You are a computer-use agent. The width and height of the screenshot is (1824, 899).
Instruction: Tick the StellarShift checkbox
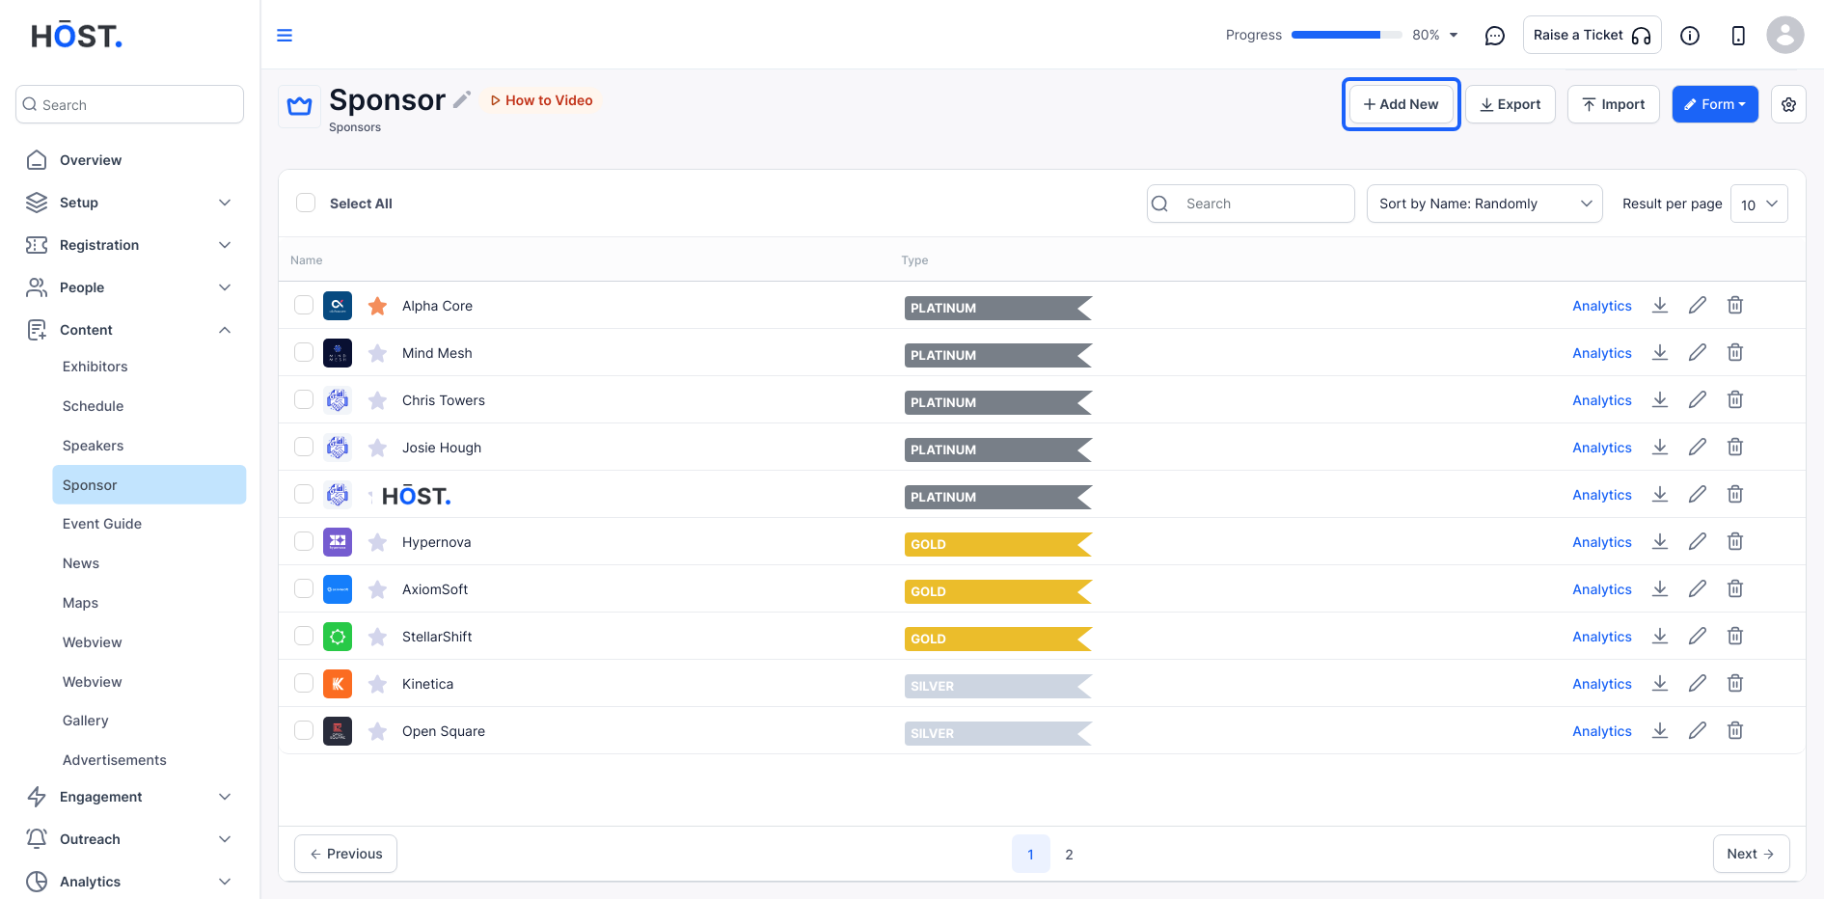[x=304, y=637]
